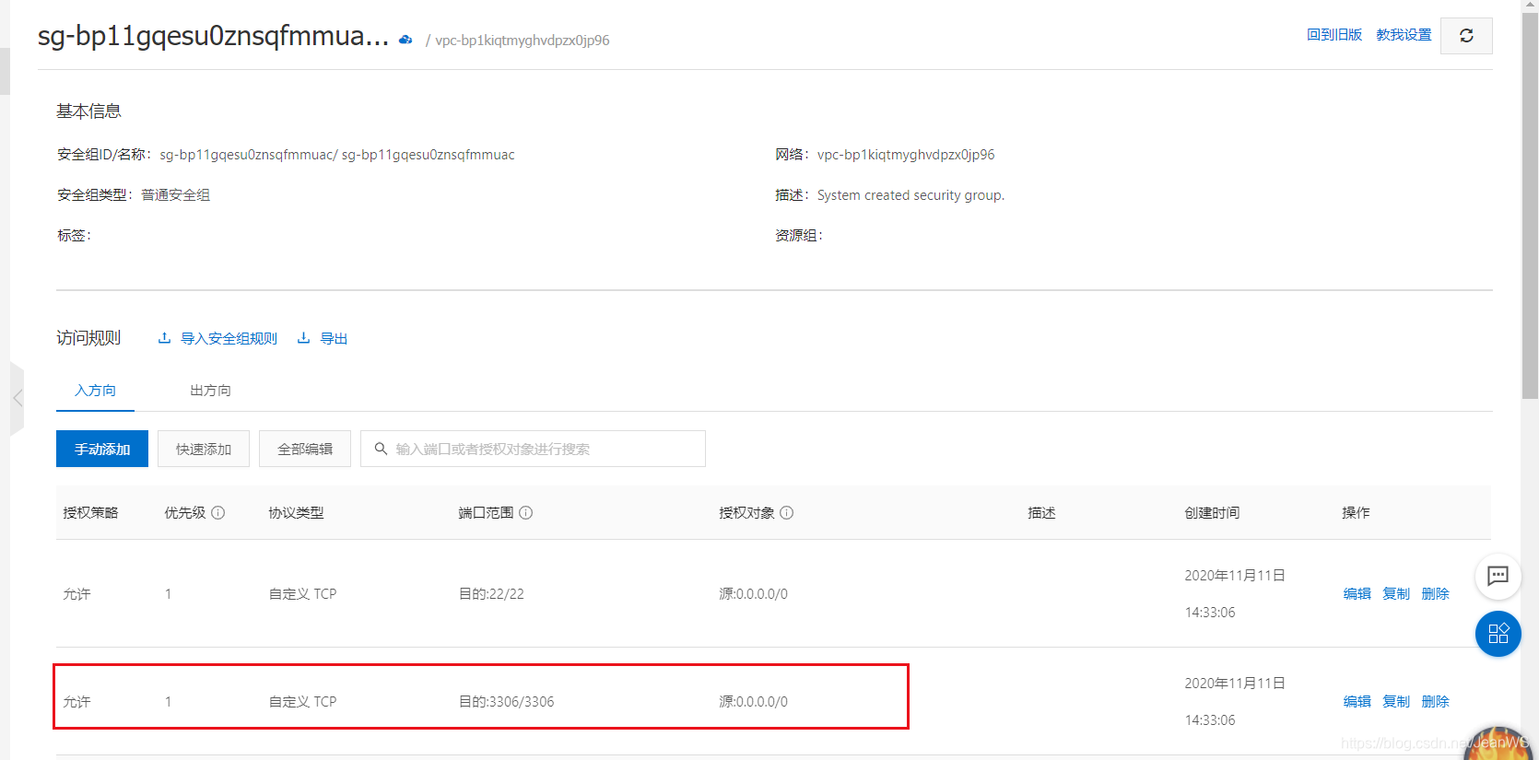This screenshot has height=760, width=1539.
Task: Click 复制 for port 22/22 rule
Action: pos(1396,594)
